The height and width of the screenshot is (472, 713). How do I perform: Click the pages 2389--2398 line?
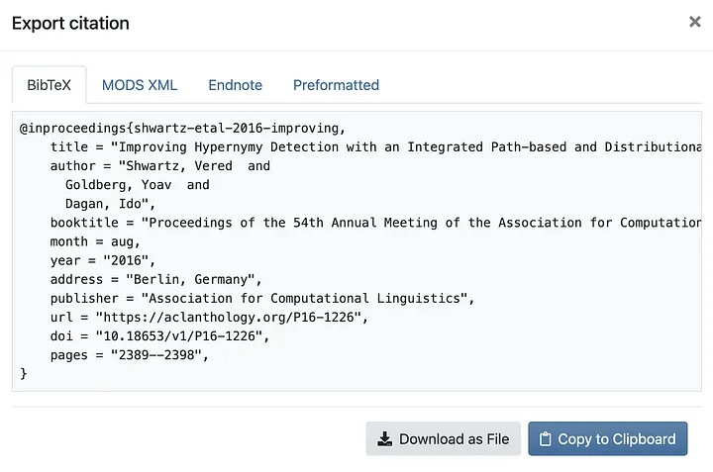pyautogui.click(x=129, y=354)
